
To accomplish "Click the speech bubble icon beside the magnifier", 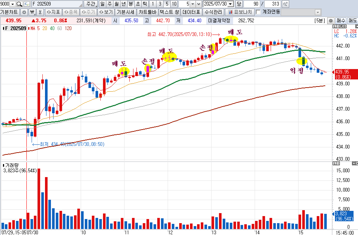I will tap(27, 4).
